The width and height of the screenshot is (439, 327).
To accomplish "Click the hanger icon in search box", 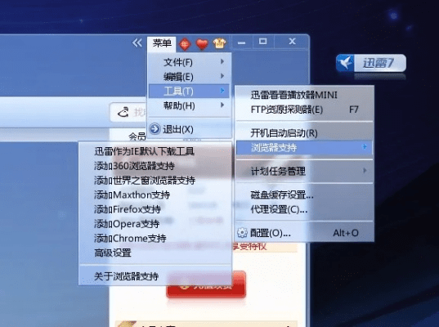I will [123, 112].
